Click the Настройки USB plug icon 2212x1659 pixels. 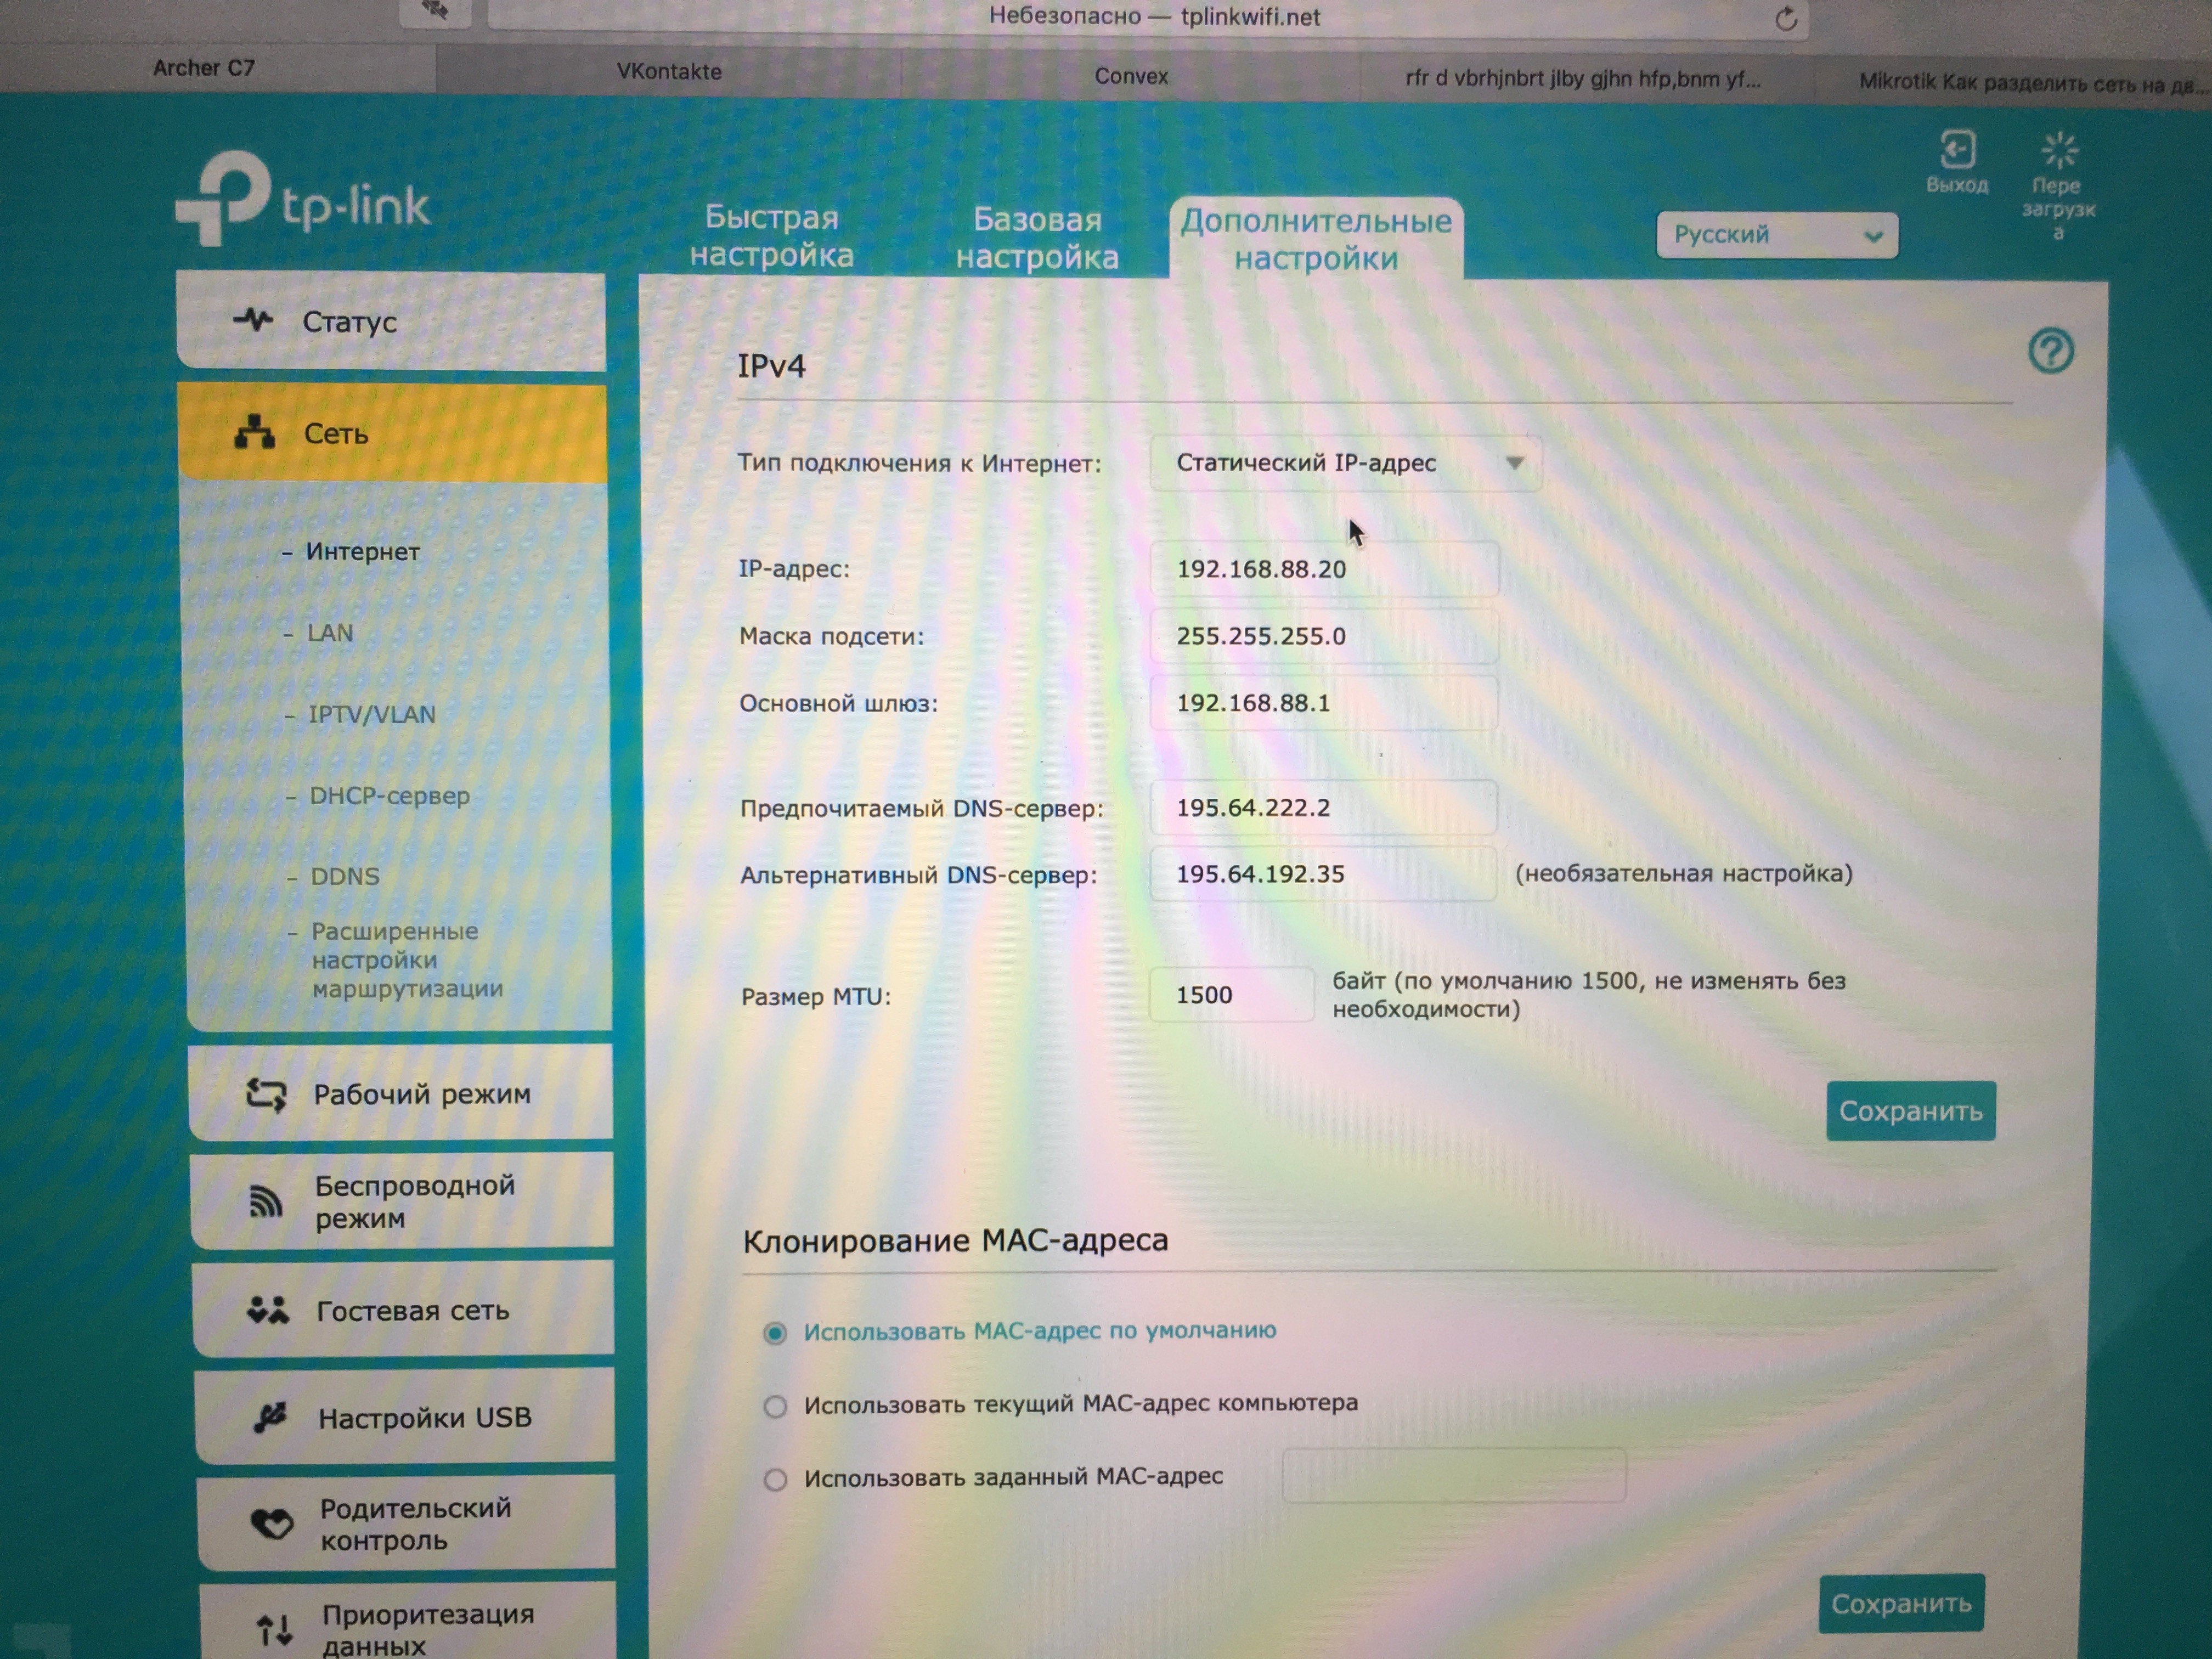(270, 1417)
